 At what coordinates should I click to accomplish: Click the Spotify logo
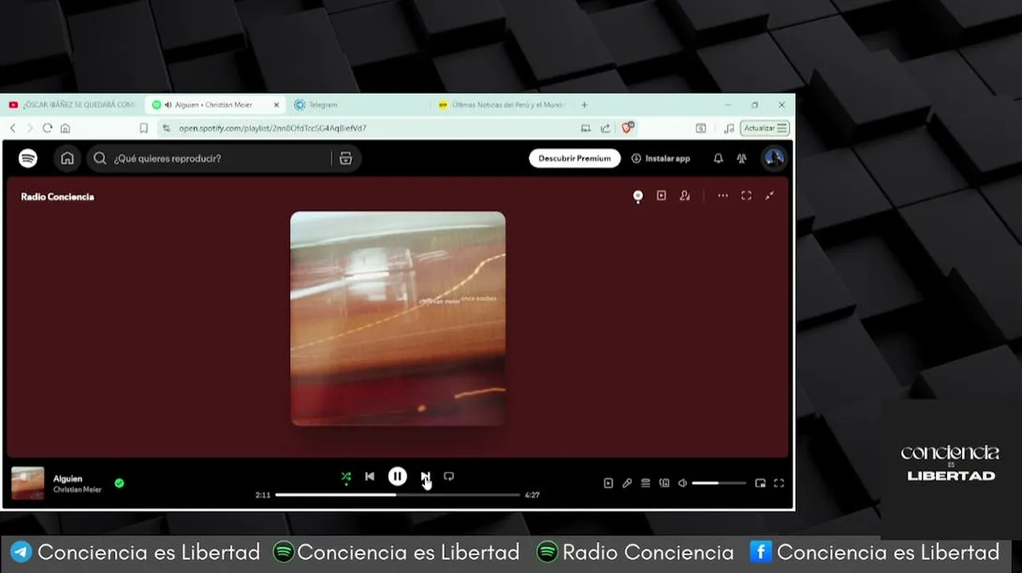[x=28, y=158]
